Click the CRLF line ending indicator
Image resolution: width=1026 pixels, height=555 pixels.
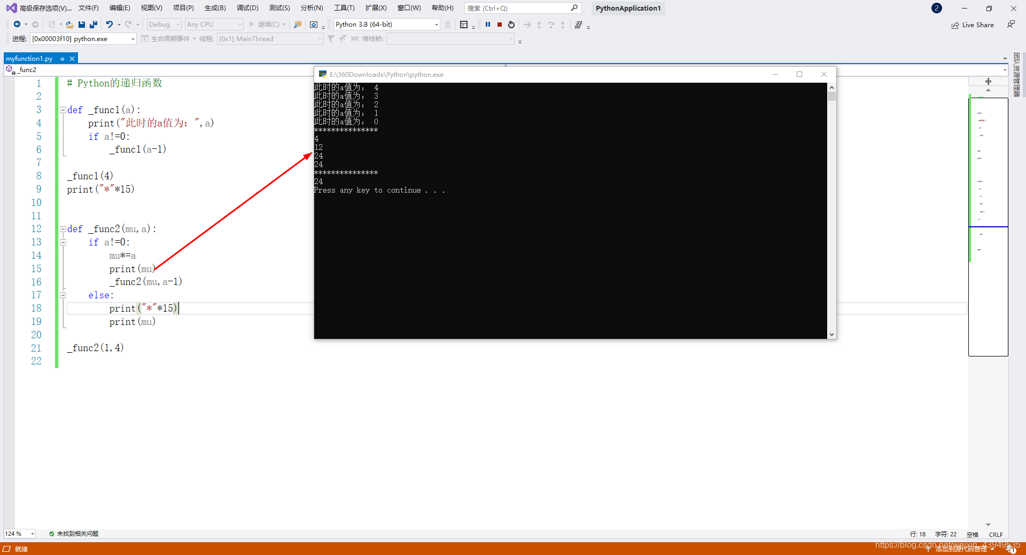[x=996, y=534]
